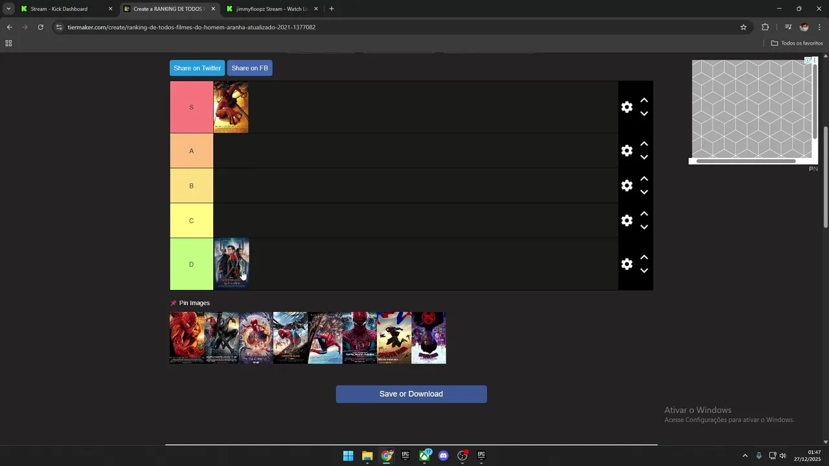Select the green D tier label

click(191, 264)
